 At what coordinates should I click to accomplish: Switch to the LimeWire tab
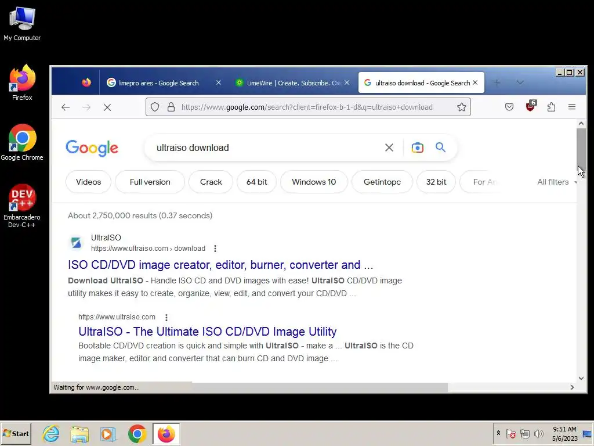(293, 82)
